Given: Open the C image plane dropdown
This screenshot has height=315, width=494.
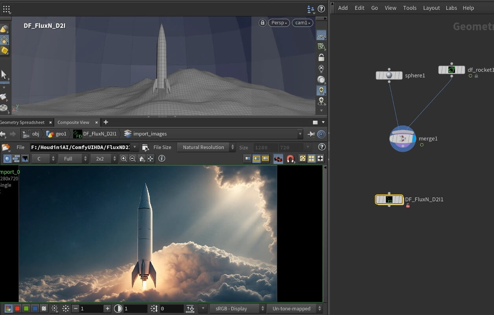Looking at the screenshot, I should 44,158.
